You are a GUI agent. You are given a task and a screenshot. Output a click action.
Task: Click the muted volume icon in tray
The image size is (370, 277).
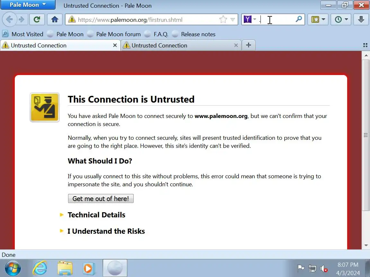(x=324, y=268)
